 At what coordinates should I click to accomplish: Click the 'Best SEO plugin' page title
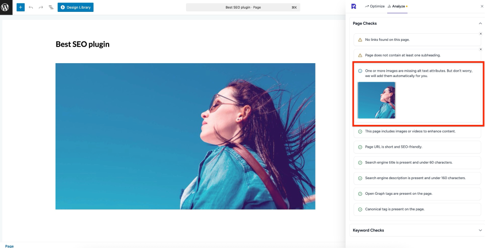click(x=83, y=44)
